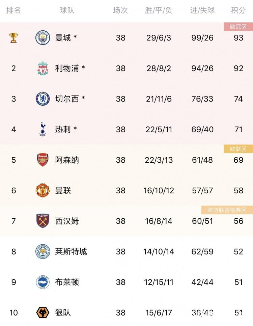Click the Liverpool club crest
The width and height of the screenshot is (253, 326).
(x=43, y=68)
